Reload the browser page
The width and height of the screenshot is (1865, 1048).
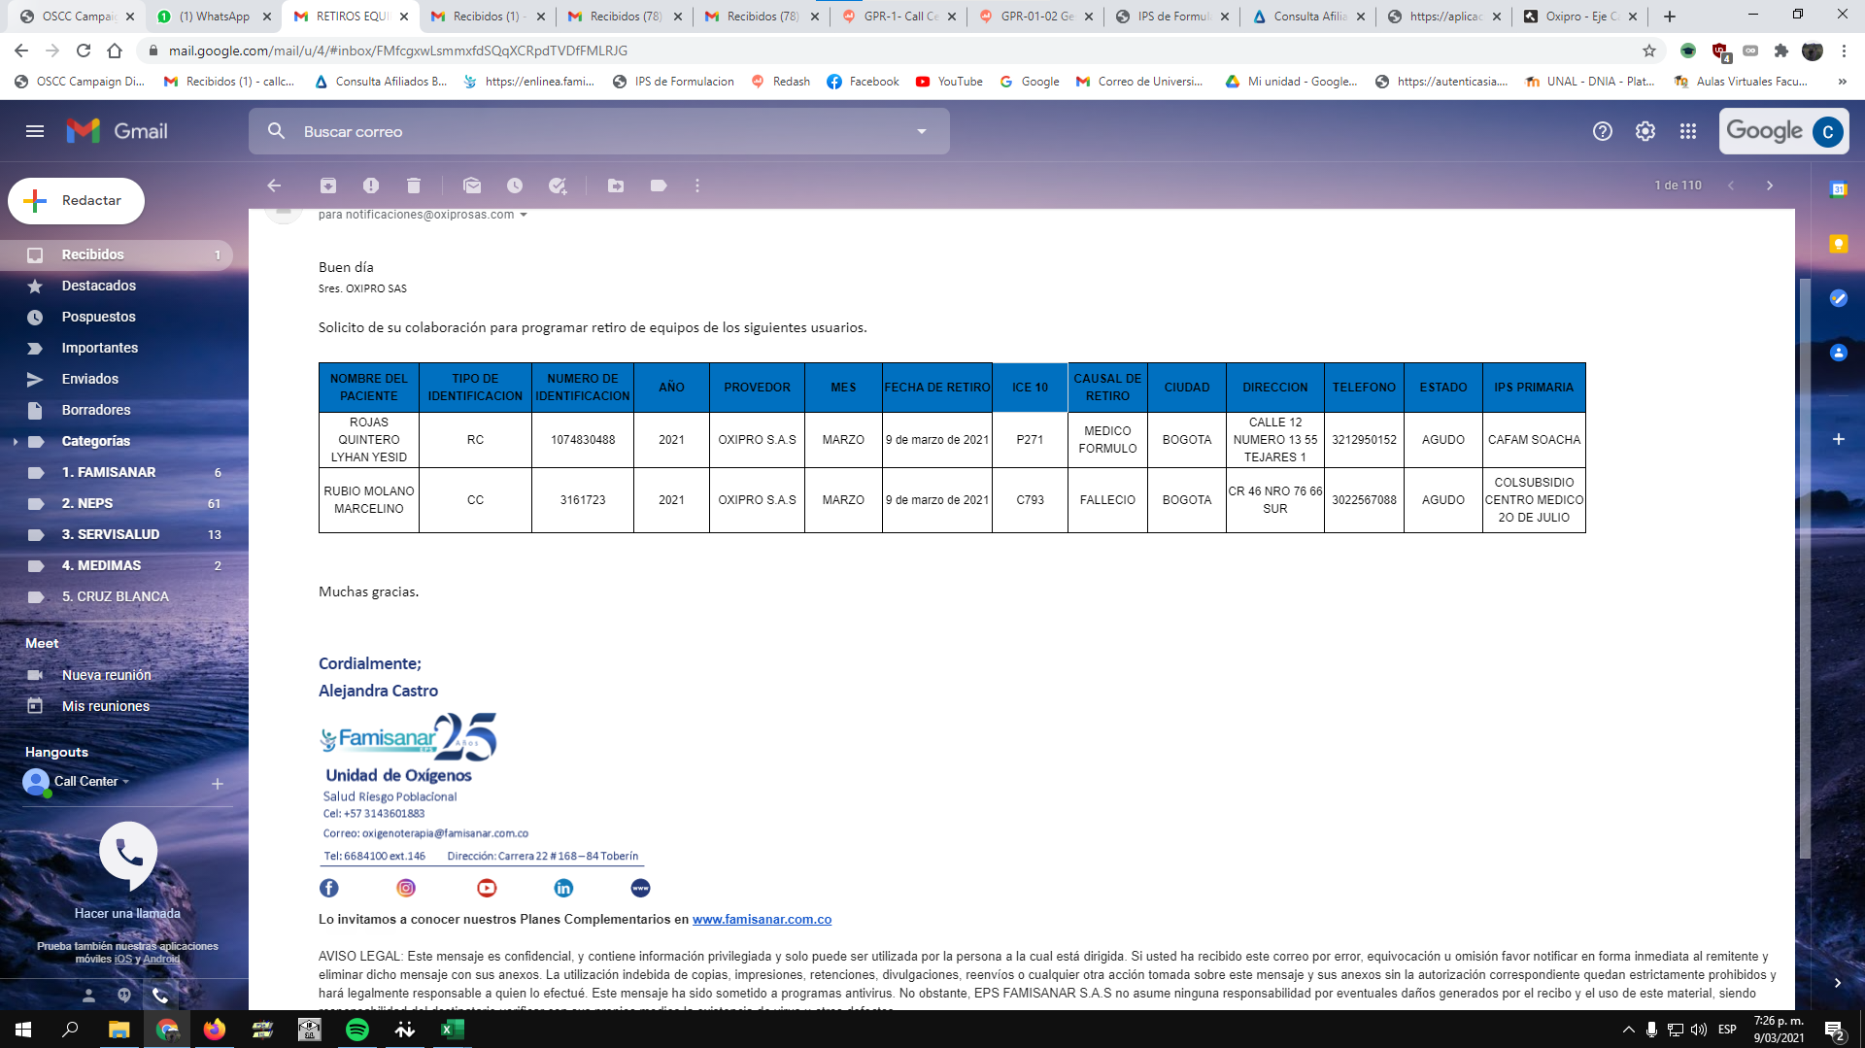tap(84, 51)
